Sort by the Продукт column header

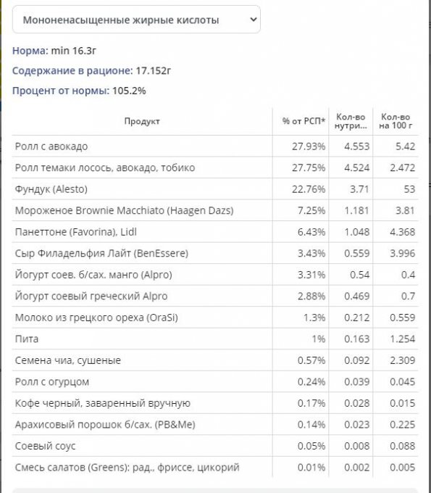click(142, 121)
